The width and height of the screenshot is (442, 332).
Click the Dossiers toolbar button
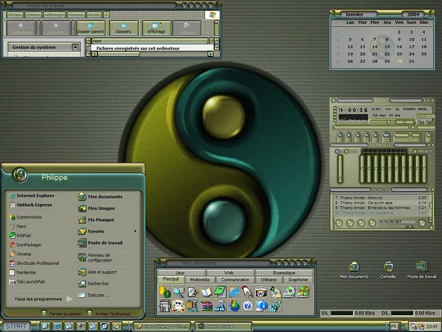123,28
